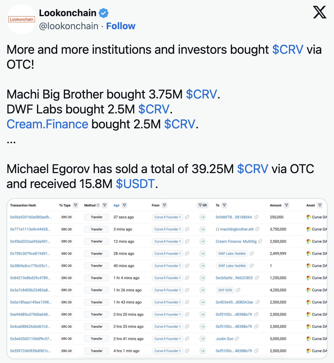Screen dimensions: 334x363
Task: Open transaction hash 0x00a530160a080aefb
Action: click(31, 217)
